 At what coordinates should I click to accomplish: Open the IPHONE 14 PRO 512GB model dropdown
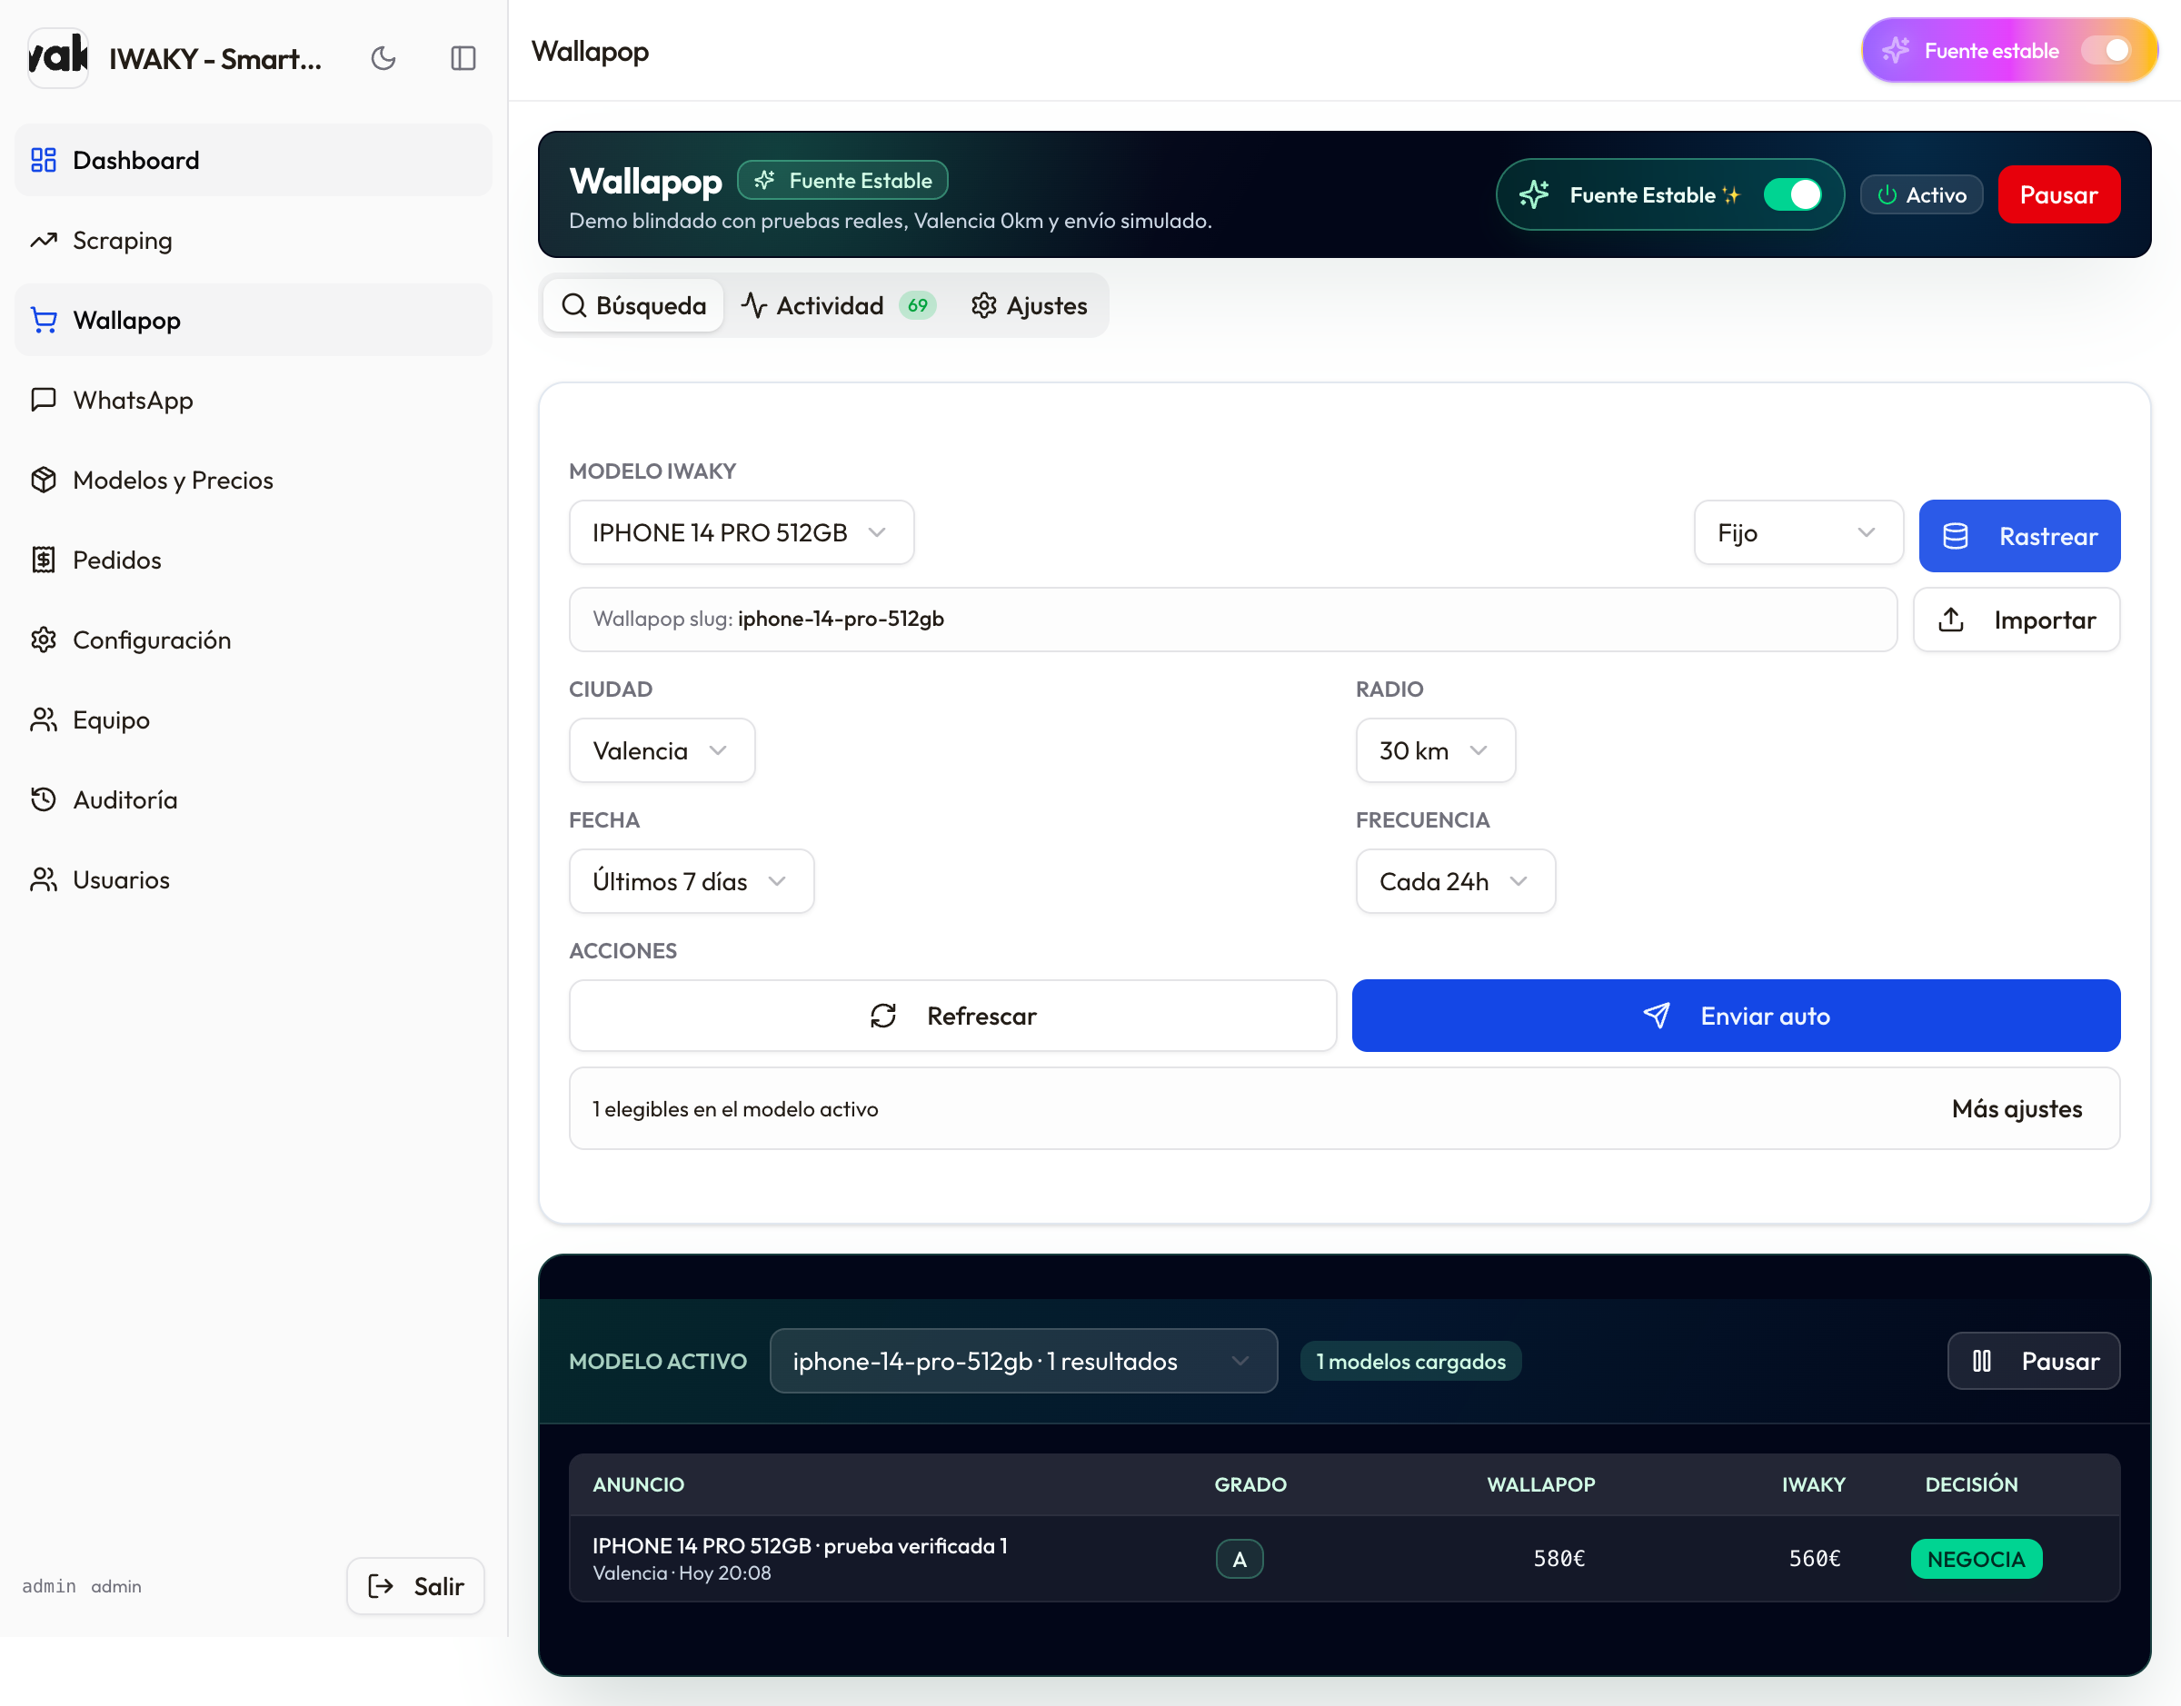coord(742,532)
